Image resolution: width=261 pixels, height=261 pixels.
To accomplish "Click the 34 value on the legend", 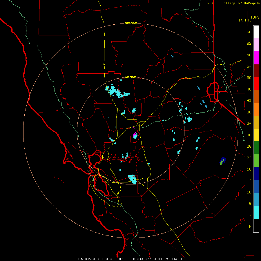I will (x=249, y=124).
